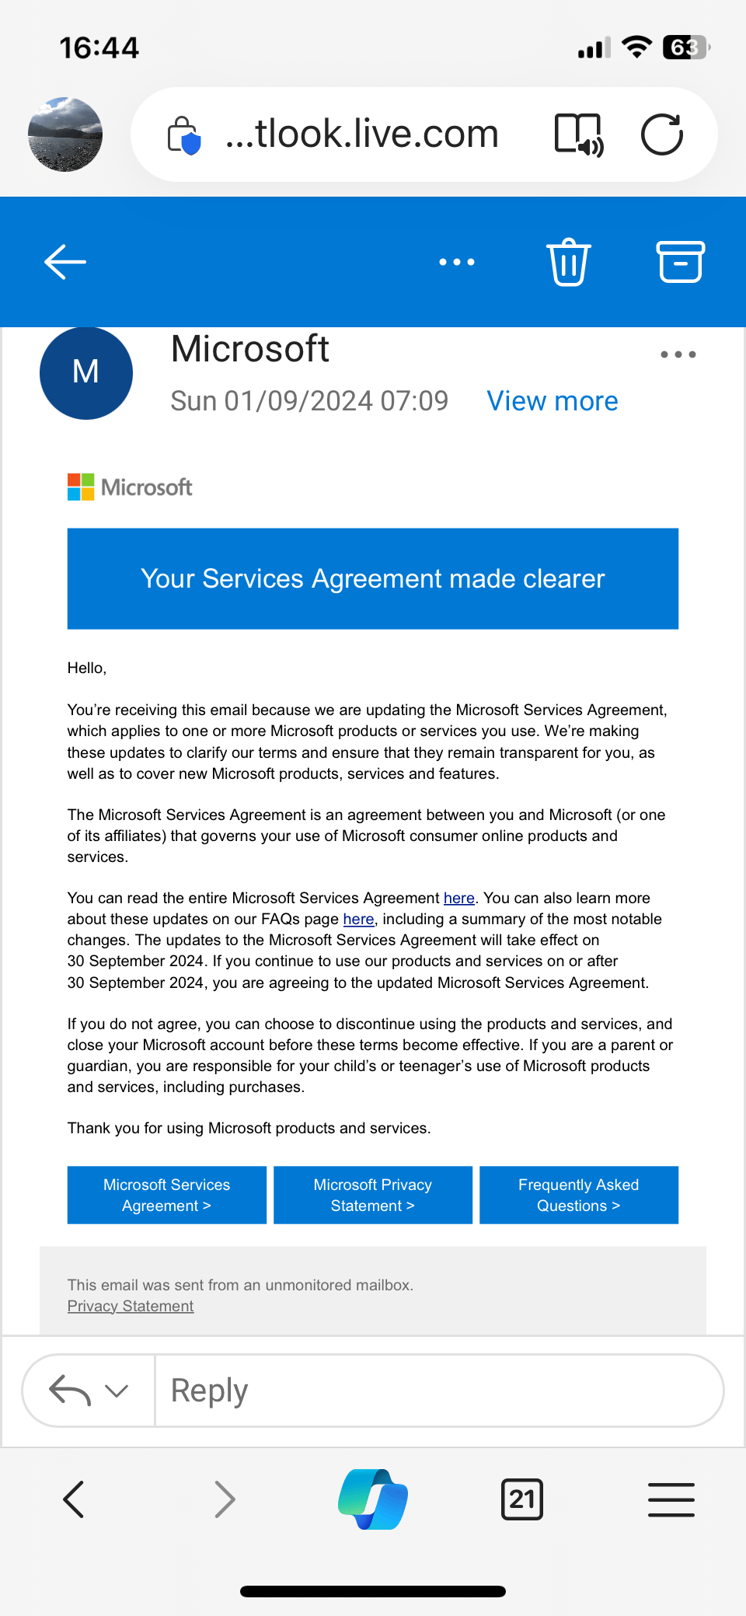Viewport: 746px width, 1616px height.
Task: Open Microsoft Services Agreement button
Action: coord(167,1195)
